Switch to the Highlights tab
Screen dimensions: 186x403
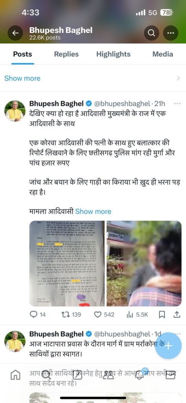pyautogui.click(x=113, y=54)
